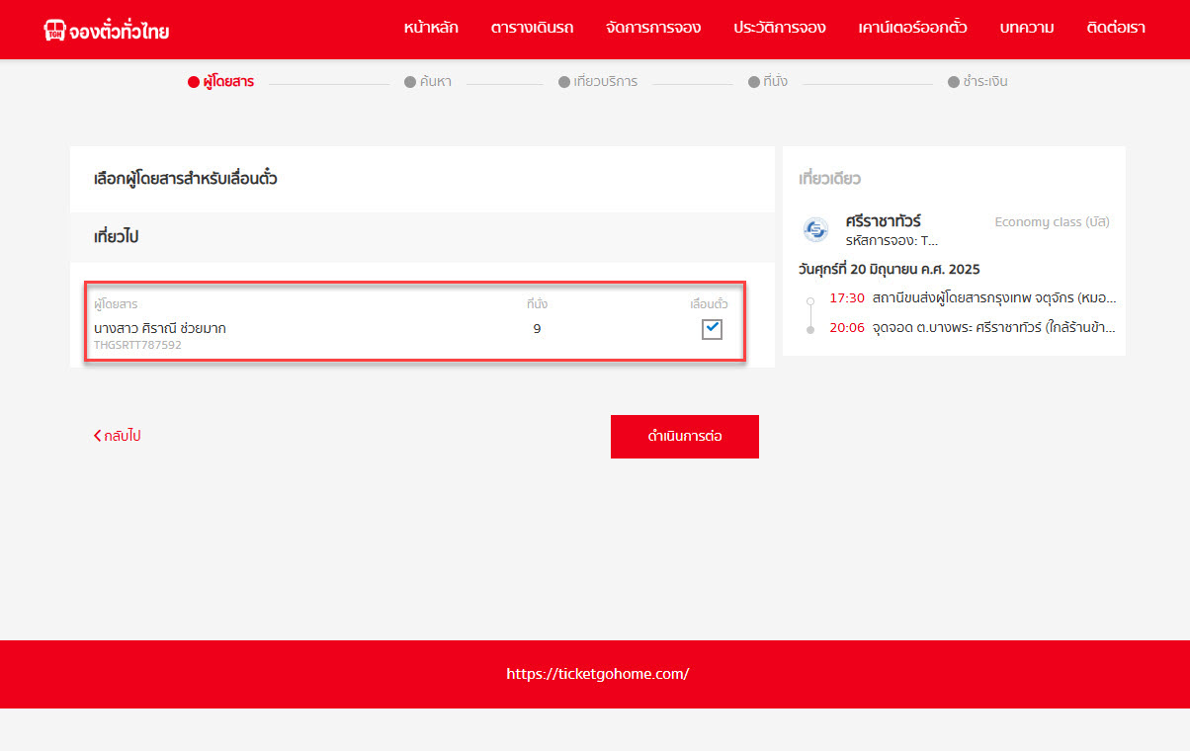Open the บทความ menu item
Image resolution: width=1190 pixels, height=751 pixels.
1026,28
